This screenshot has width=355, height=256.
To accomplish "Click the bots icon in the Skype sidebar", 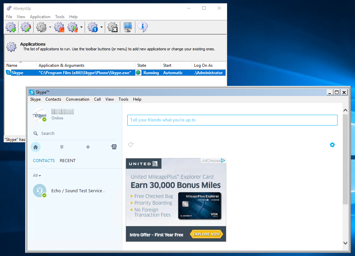I will pos(114,147).
